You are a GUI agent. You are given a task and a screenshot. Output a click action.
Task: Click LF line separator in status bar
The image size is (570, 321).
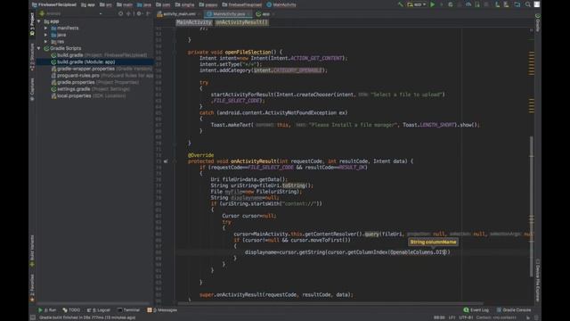tap(452, 317)
